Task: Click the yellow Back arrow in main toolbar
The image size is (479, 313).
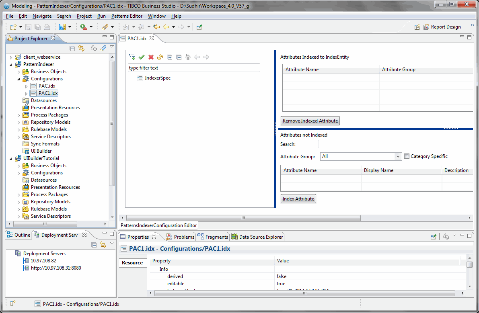Action: tap(166, 27)
